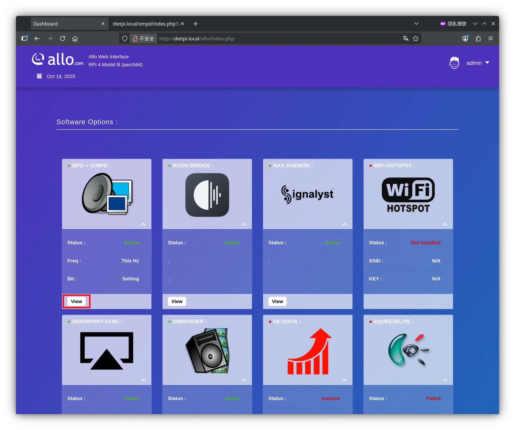Reload the page with refresh button
Image resolution: width=515 pixels, height=430 pixels.
pos(62,39)
